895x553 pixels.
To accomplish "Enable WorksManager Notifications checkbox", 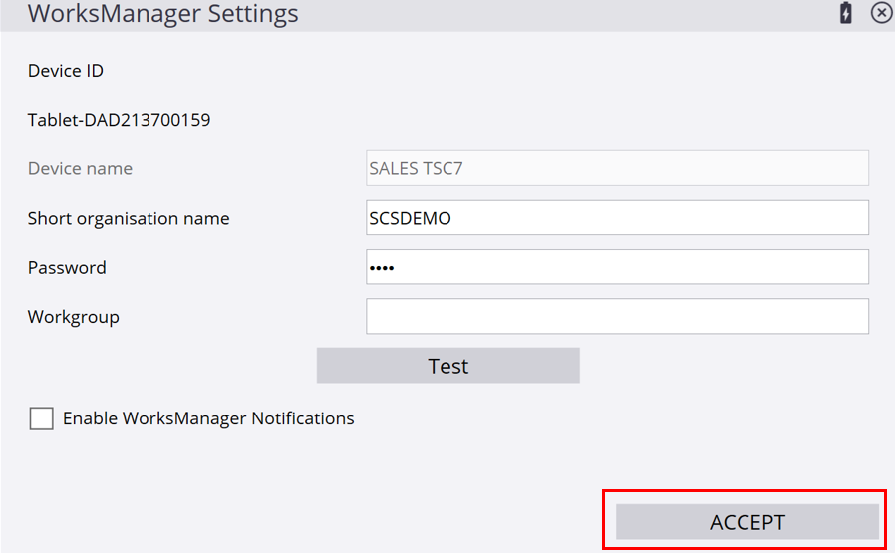I will tap(41, 418).
